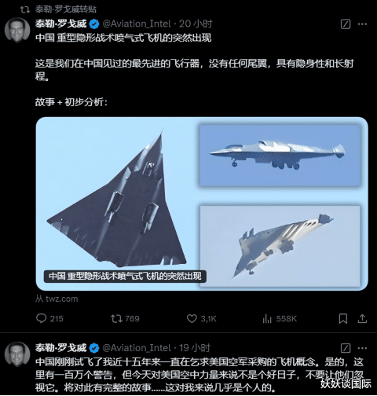Open profile avatar of first tweet author
Screen dimensions: 377x396
(17, 30)
